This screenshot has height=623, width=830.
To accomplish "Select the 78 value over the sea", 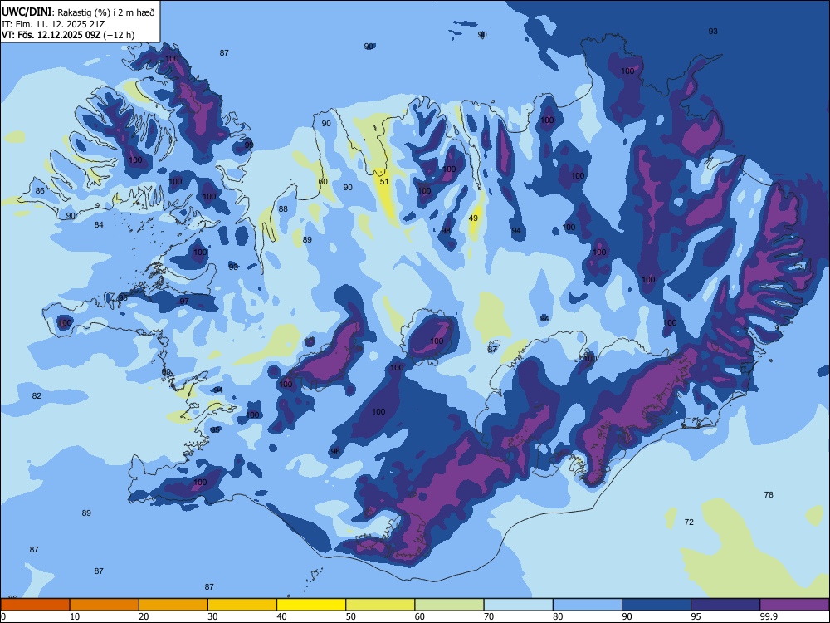I will coord(769,495).
